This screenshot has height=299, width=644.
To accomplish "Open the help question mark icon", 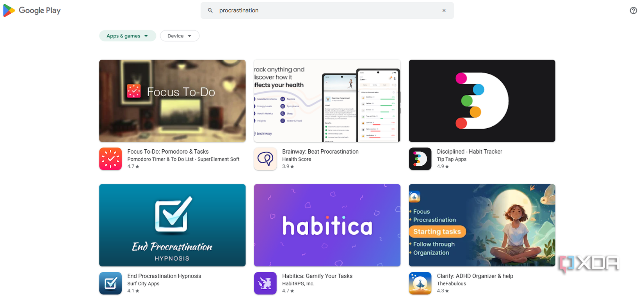I will tap(633, 11).
